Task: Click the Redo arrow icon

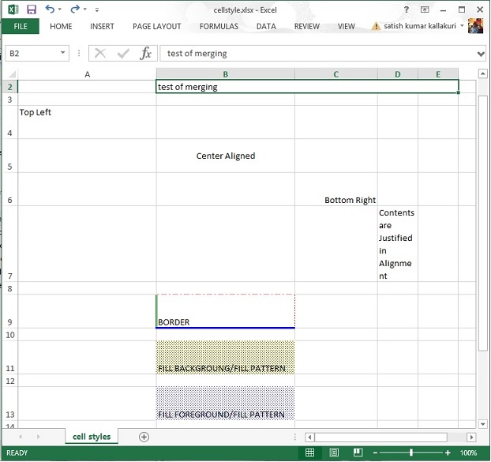Action: [75, 9]
